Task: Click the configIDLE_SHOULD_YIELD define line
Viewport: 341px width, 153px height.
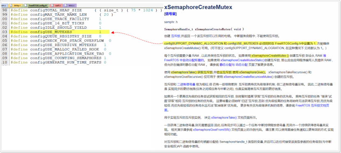Action: (x=56, y=28)
